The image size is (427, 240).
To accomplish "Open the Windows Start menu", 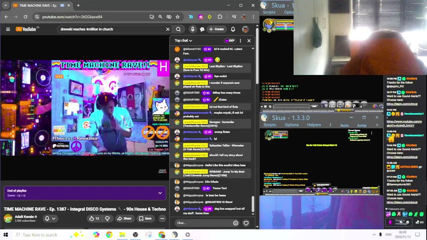I will (x=6, y=235).
